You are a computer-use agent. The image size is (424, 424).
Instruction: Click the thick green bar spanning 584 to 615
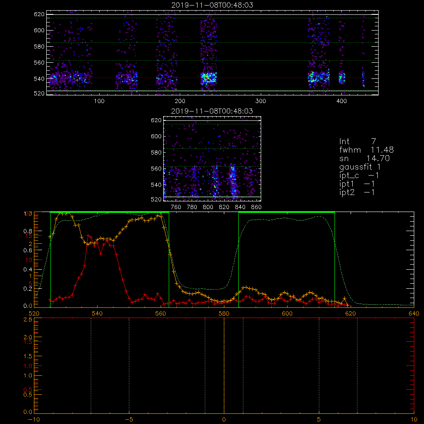287,212
